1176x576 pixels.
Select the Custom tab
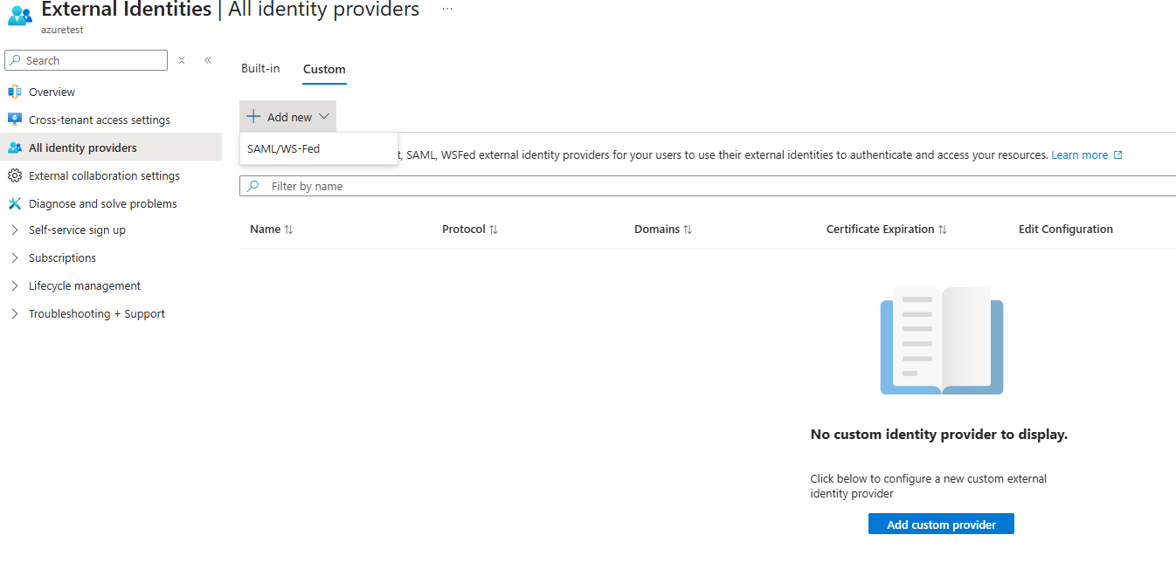tap(324, 69)
